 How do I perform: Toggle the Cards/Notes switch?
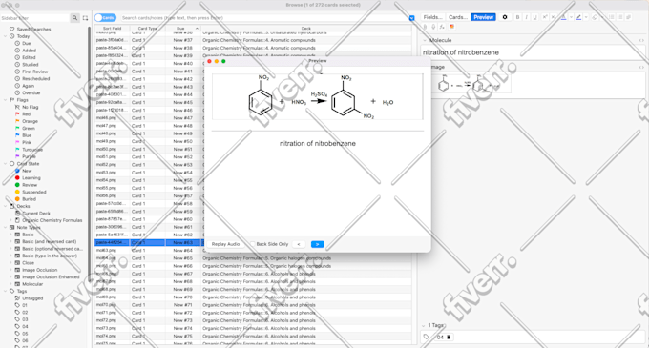[105, 18]
